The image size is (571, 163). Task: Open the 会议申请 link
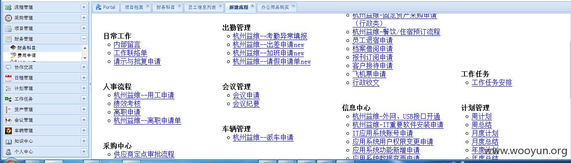246,95
